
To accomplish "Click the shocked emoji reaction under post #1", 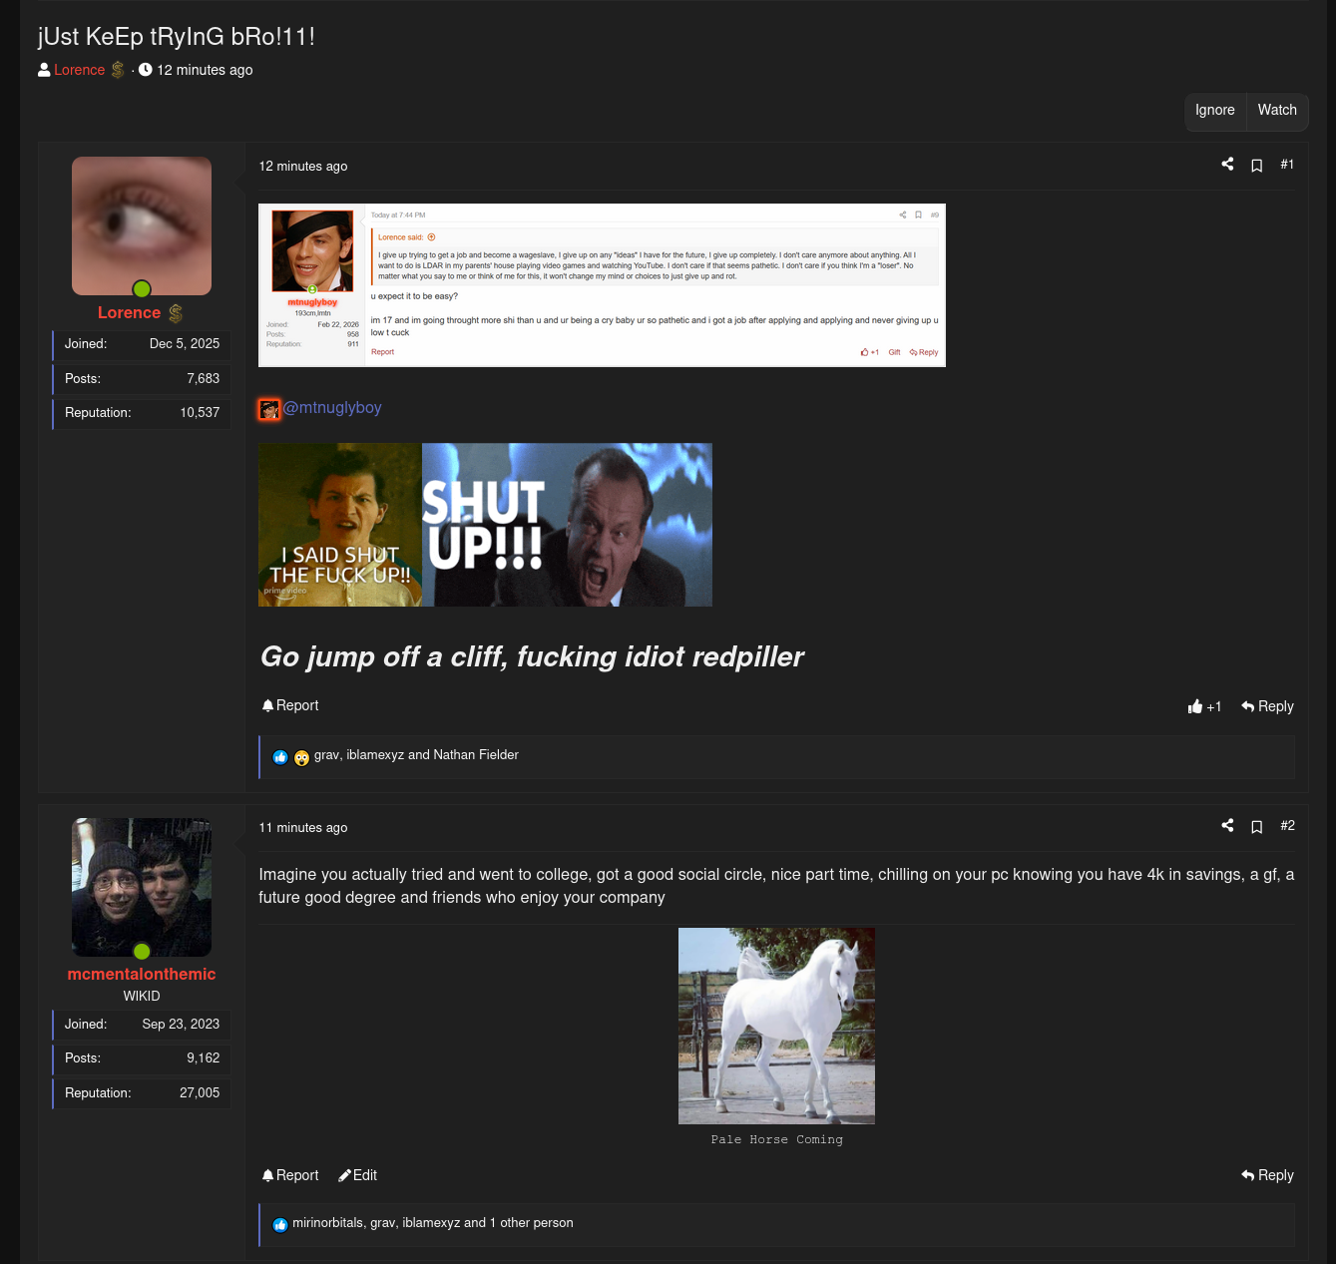I will pyautogui.click(x=301, y=757).
